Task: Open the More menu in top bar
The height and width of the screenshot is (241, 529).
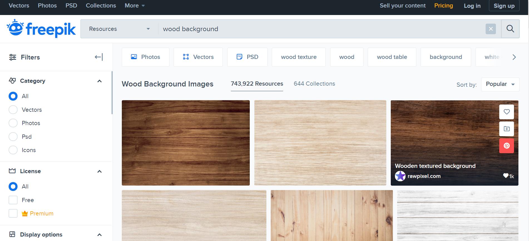Action: 135,6
